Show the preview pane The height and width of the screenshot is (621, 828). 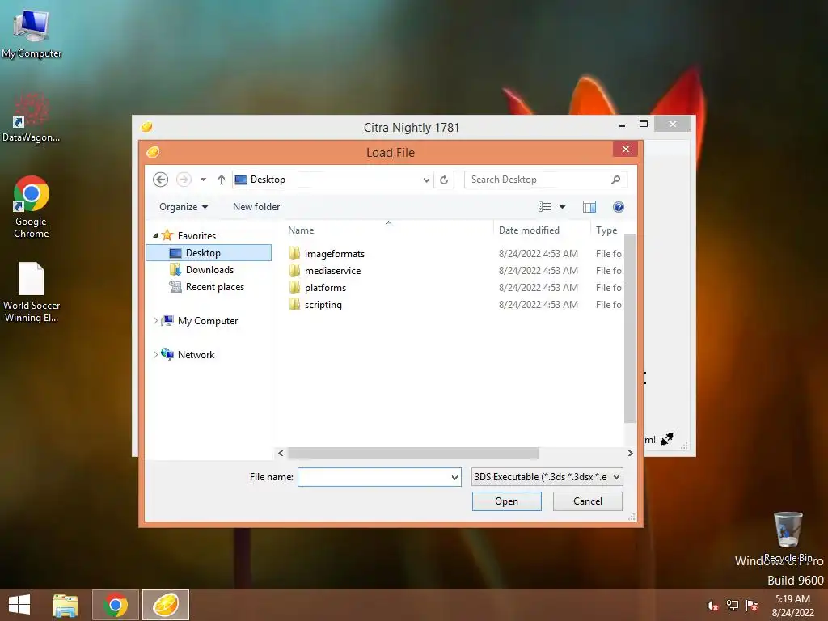[x=589, y=207]
